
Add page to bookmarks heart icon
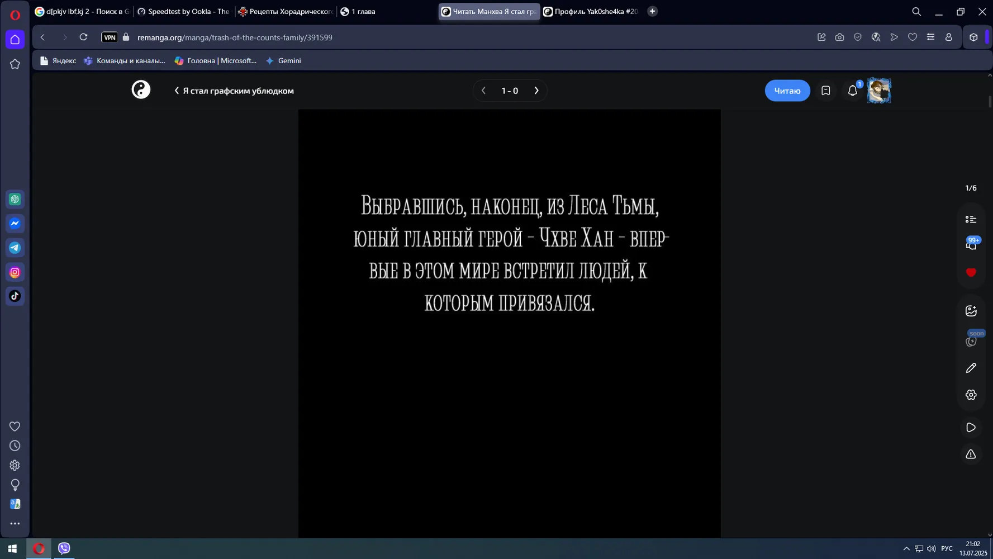click(913, 37)
